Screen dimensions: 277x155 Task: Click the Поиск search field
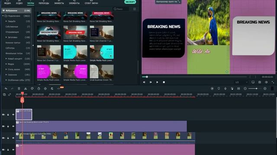121,9
